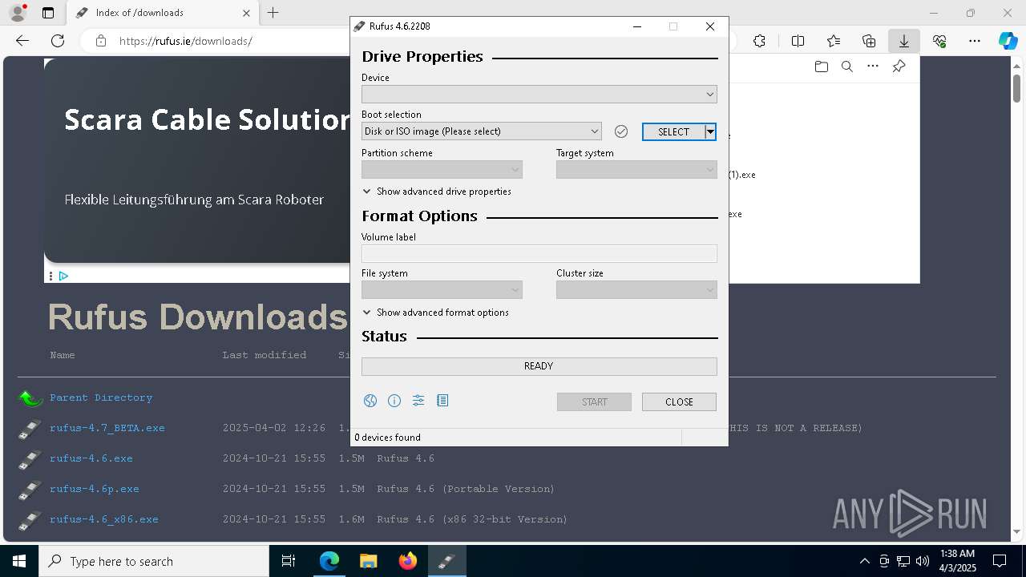Open Edge extensions puzzle icon

click(x=759, y=41)
